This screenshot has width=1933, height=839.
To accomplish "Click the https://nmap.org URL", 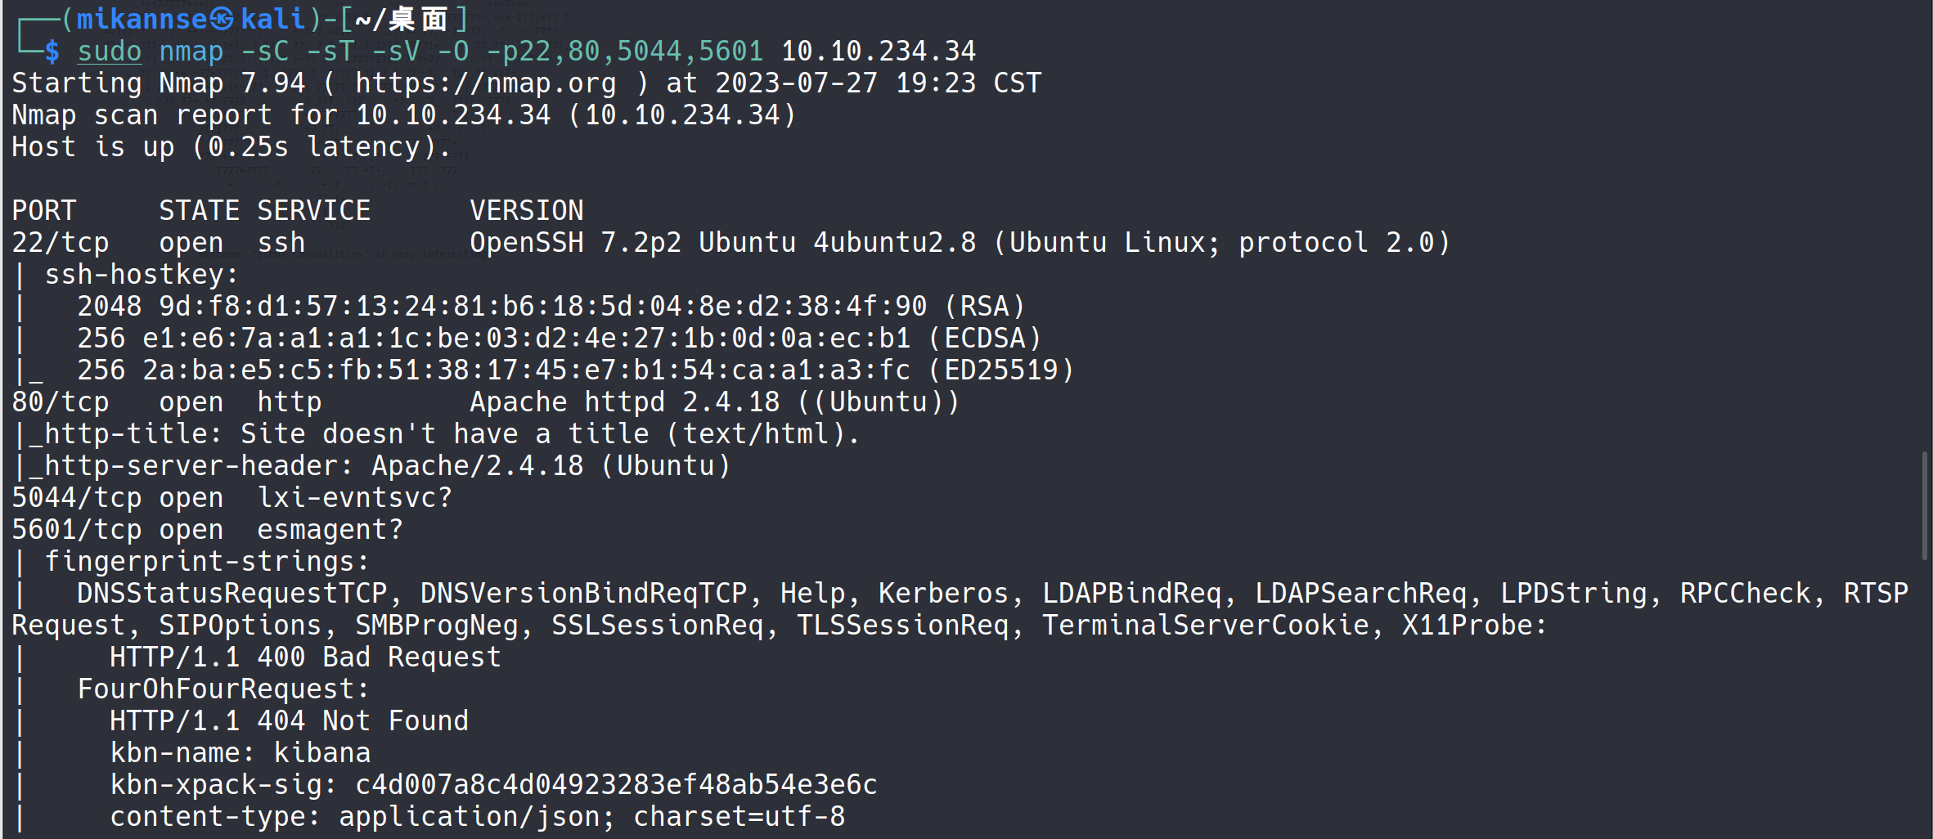I will (x=485, y=83).
